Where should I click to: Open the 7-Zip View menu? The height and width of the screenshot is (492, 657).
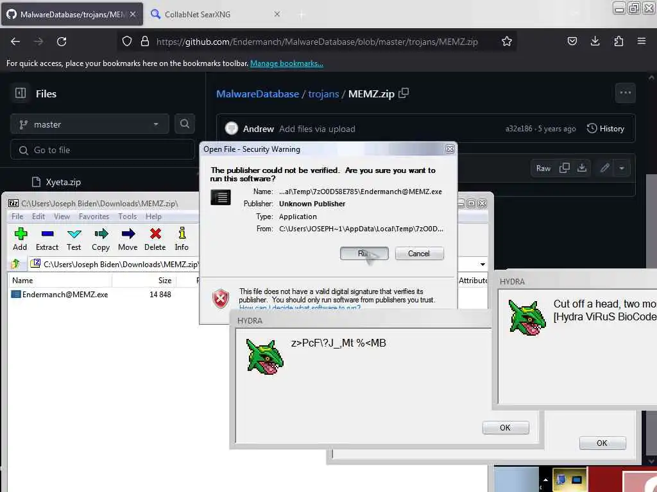click(x=62, y=217)
